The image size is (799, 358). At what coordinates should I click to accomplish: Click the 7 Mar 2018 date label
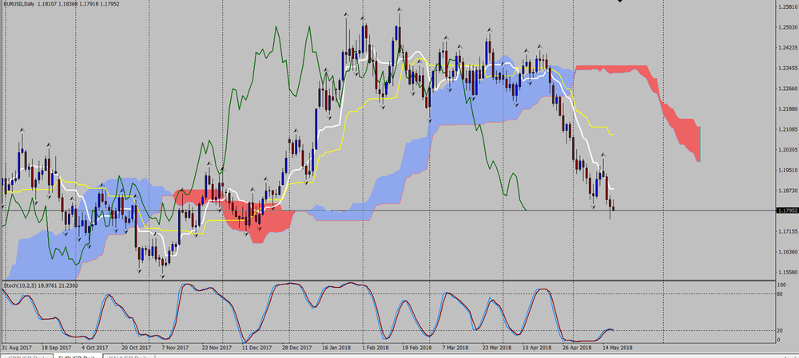point(455,348)
